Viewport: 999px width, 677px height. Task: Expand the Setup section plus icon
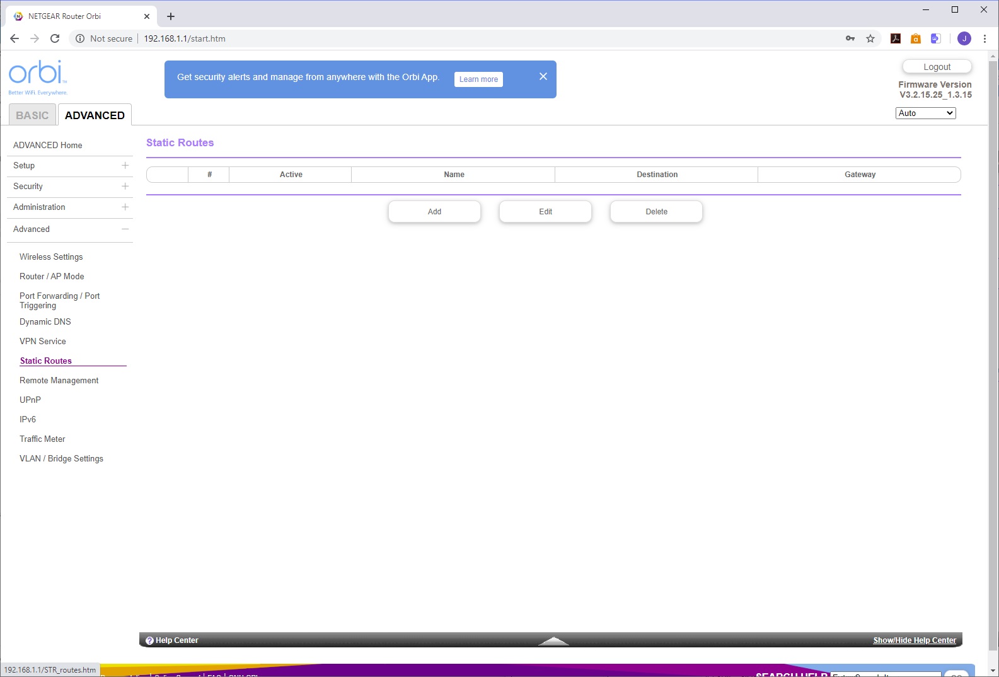125,165
